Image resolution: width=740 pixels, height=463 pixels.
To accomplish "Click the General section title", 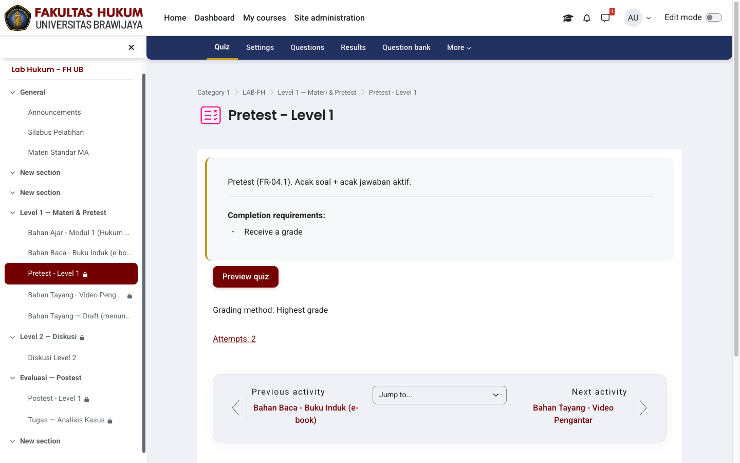I will tap(32, 93).
